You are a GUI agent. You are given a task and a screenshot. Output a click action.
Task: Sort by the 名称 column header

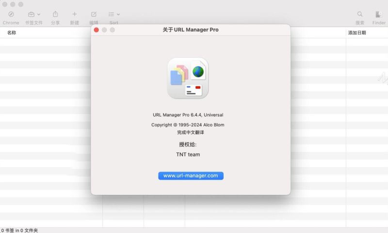[x=12, y=32]
